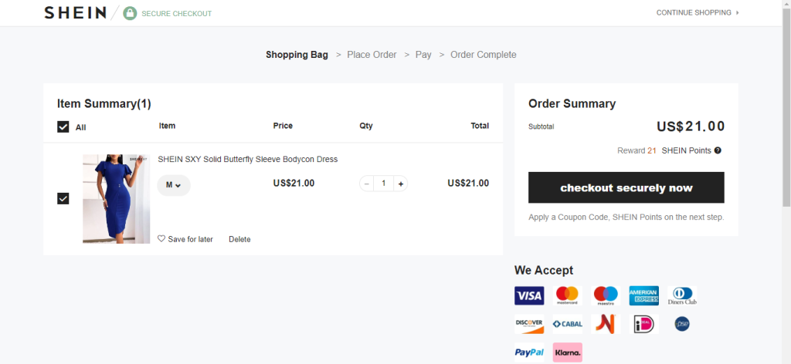Click the American Express payment icon
This screenshot has width=791, height=364.
tap(643, 295)
